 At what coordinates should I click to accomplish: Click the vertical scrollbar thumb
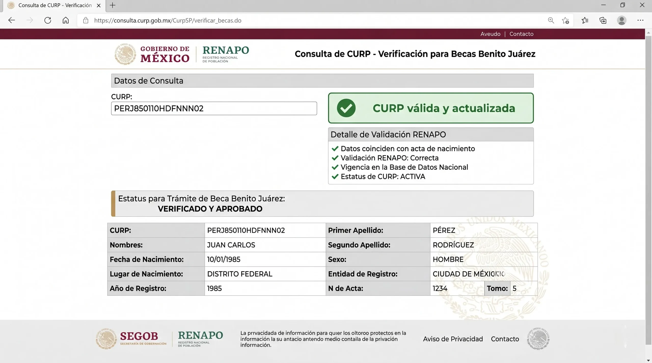648,191
